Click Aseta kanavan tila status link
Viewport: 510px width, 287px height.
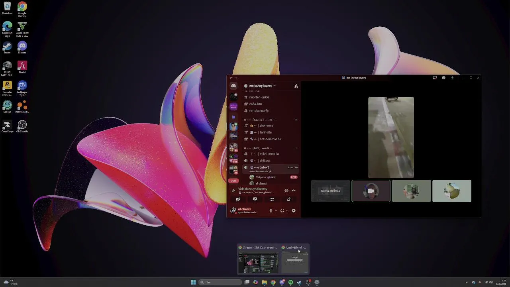(x=260, y=171)
